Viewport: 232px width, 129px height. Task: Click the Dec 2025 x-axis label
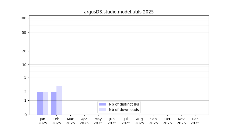point(195,121)
